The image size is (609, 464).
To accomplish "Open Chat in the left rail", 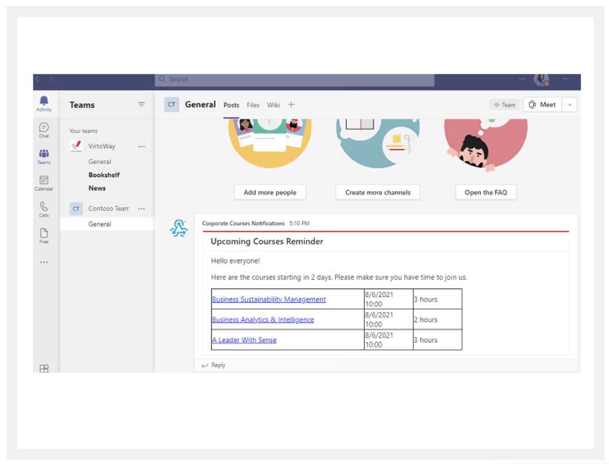I will point(44,130).
